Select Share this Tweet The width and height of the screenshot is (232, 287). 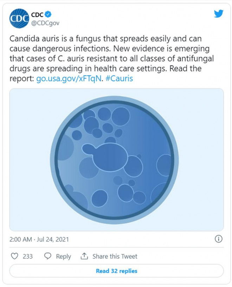115,256
